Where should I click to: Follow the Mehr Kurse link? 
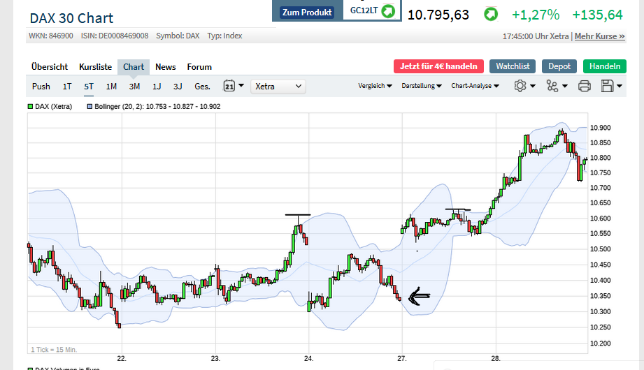pyautogui.click(x=599, y=36)
